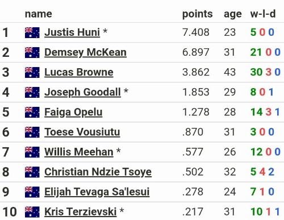Click Willis Meehan's name
Screen dimensions: 284x220
pos(79,152)
